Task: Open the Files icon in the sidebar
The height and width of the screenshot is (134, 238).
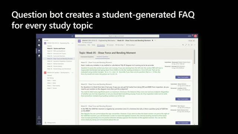Action: [x=39, y=56]
